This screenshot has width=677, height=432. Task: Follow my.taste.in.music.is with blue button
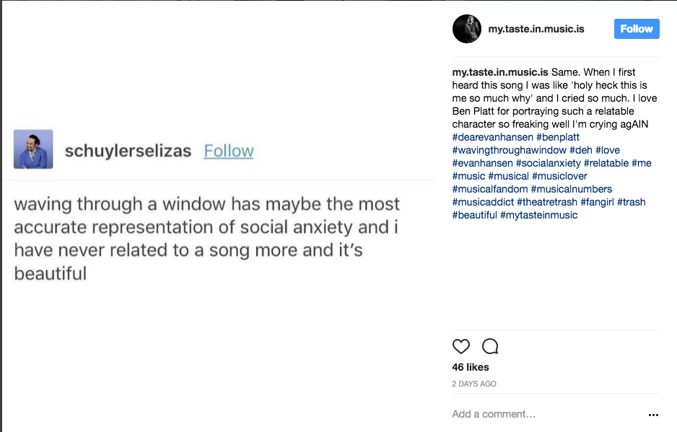pos(637,29)
